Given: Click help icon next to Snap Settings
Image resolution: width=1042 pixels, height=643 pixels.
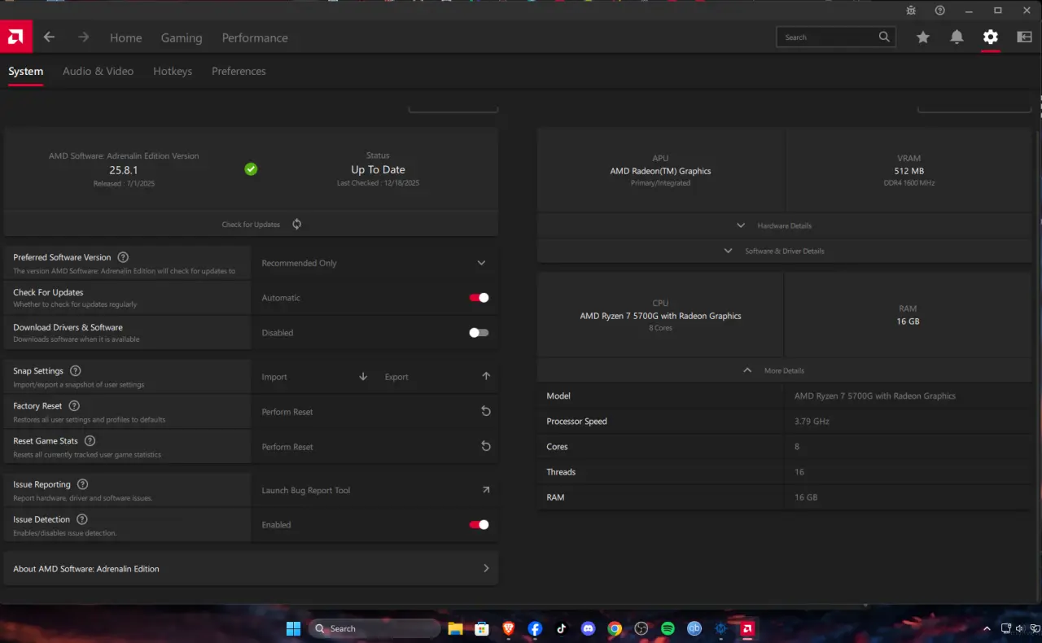Looking at the screenshot, I should [76, 371].
